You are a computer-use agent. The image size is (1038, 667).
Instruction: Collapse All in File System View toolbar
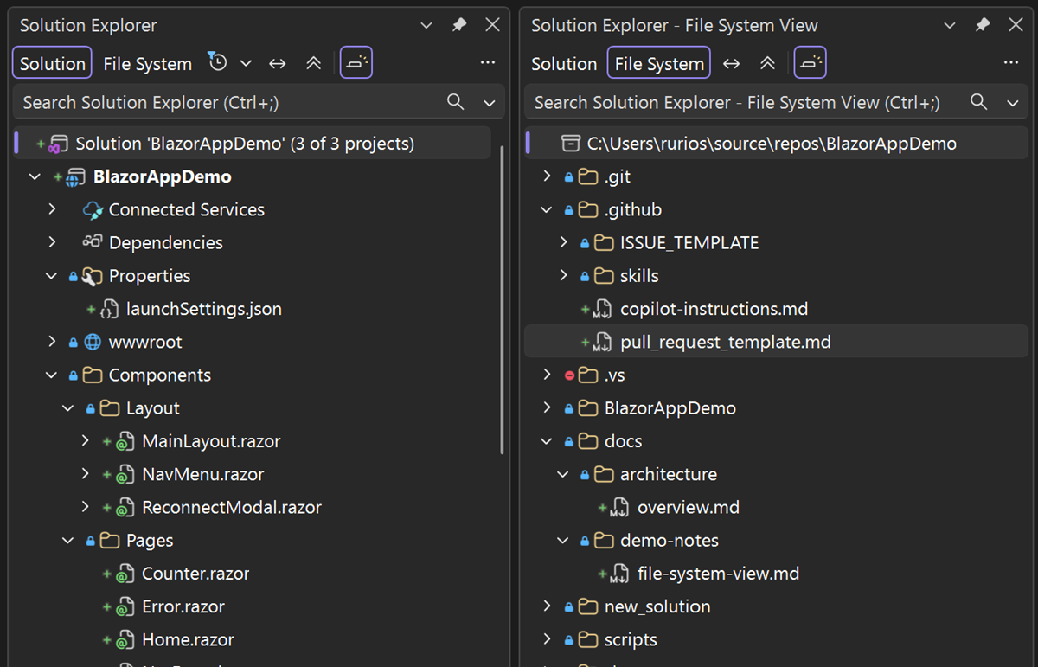pyautogui.click(x=767, y=63)
